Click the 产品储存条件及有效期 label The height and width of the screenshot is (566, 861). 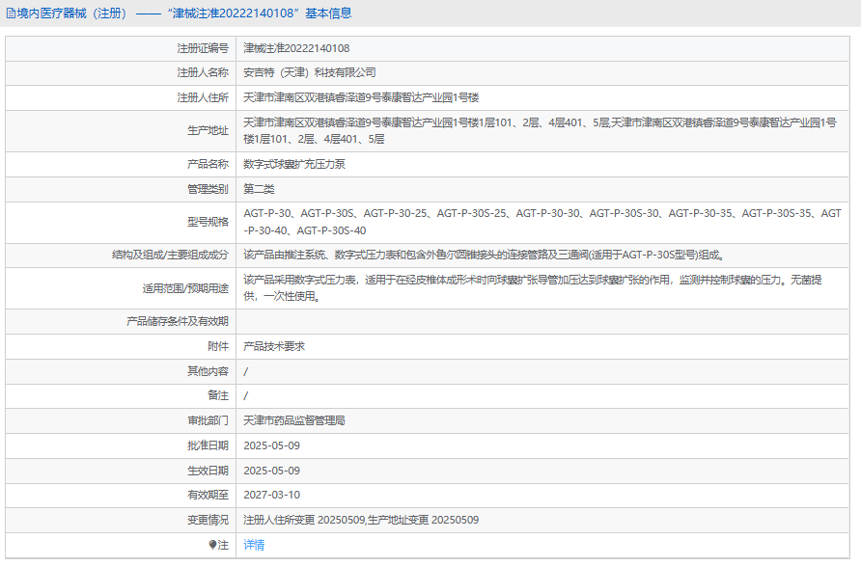pos(178,321)
